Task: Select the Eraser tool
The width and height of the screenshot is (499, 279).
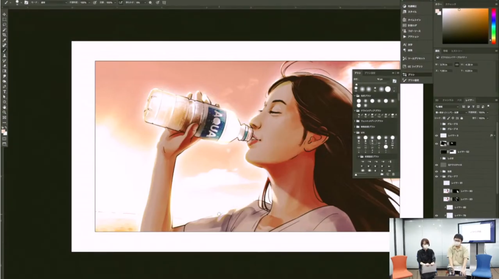Action: pos(4,66)
